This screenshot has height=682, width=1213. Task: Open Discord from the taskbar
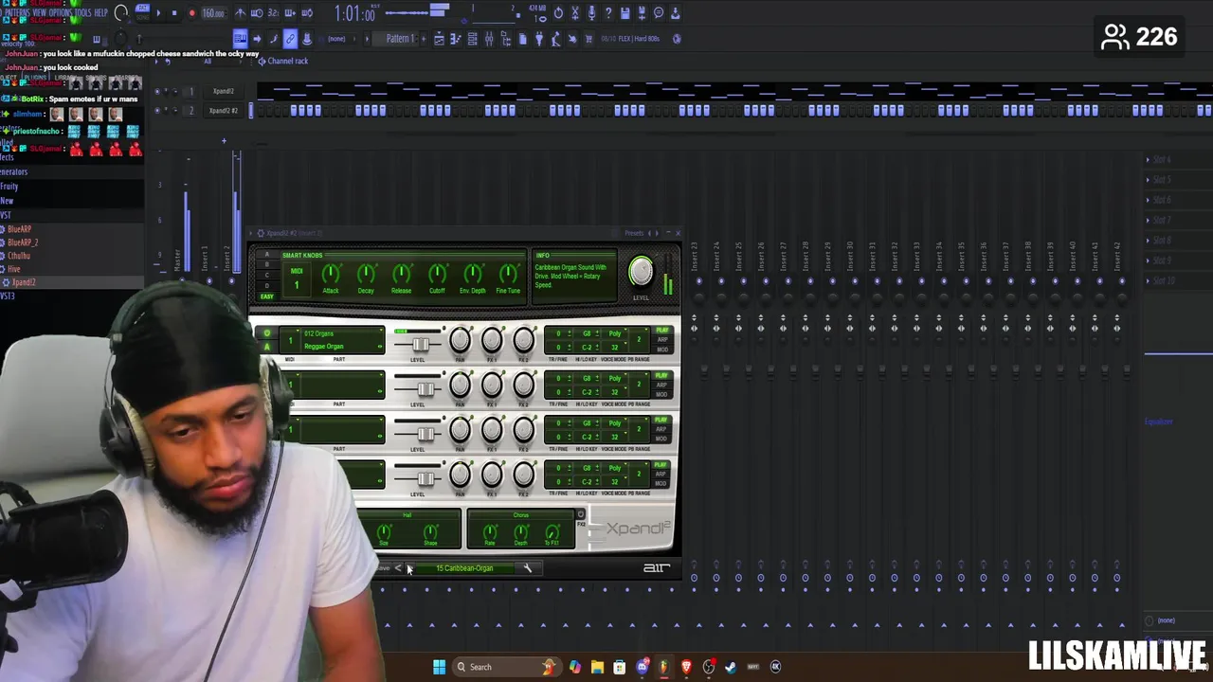642,667
